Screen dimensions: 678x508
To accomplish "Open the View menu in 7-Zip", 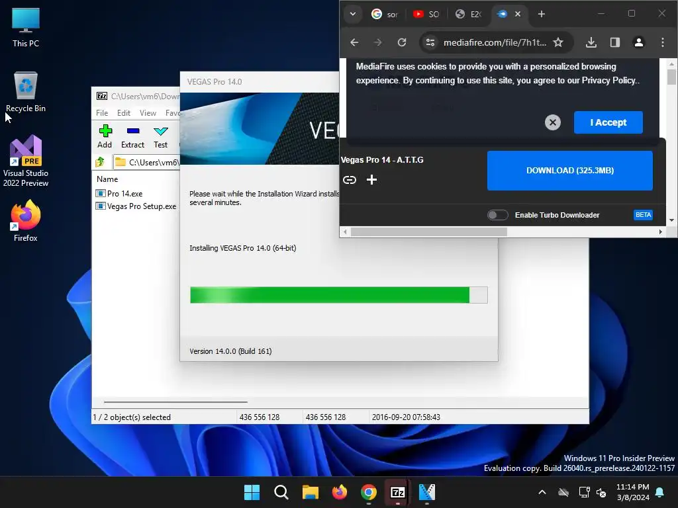I will pos(148,112).
